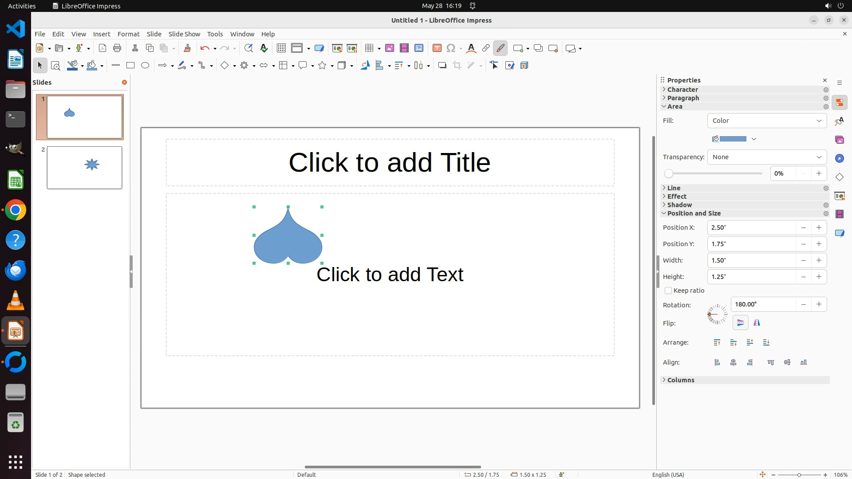Open the Format menu
852x479 pixels.
click(128, 34)
